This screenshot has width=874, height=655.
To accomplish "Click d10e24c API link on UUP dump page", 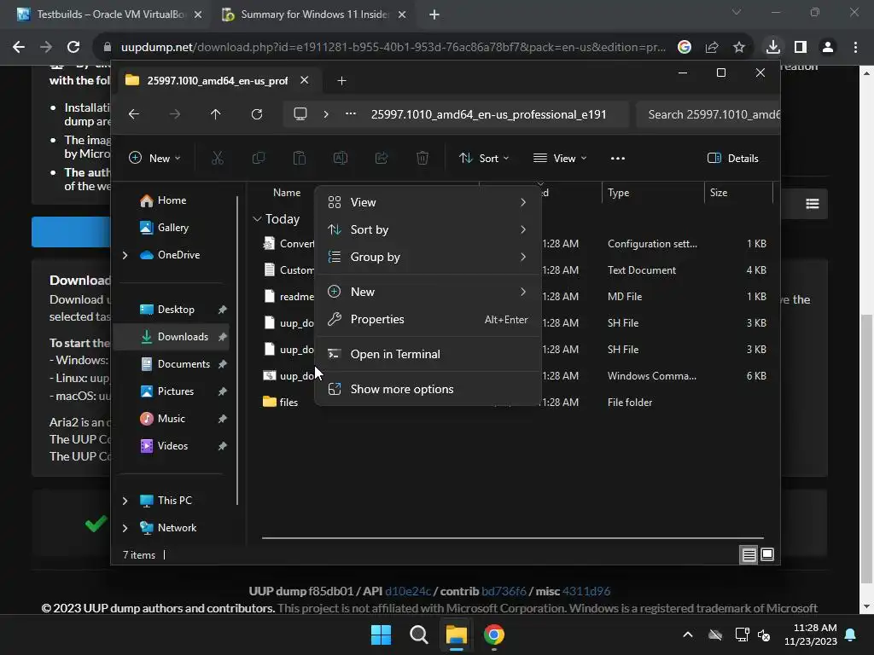I will pos(407,591).
